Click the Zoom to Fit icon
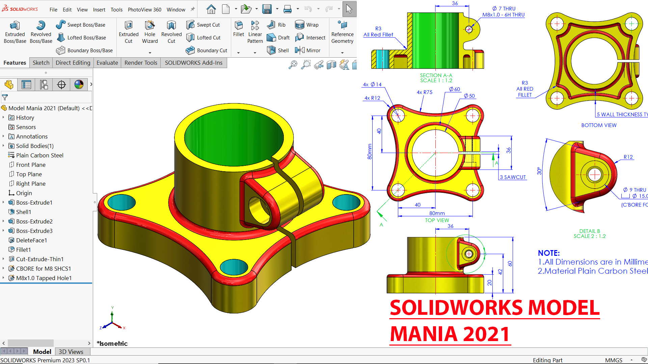The image size is (648, 364). point(293,64)
